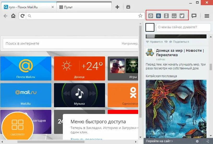Click the sidebar feed scrollbar thumb
The image size is (213, 144).
pyautogui.click(x=211, y=67)
